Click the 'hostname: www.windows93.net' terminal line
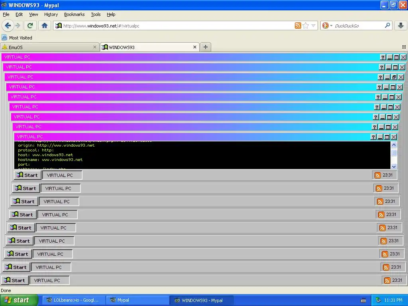Image resolution: width=408 pixels, height=306 pixels. coord(50,159)
